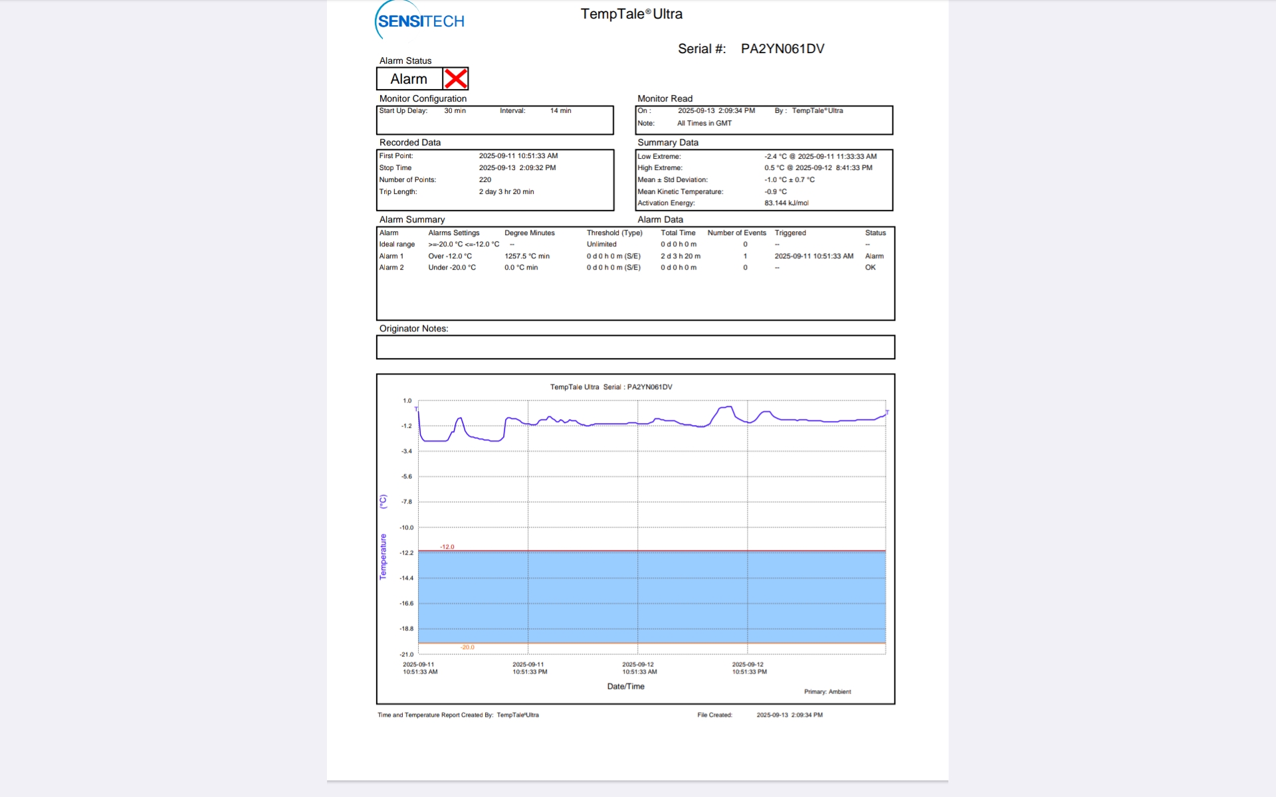Viewport: 1276px width, 797px height.
Task: Click the TempTale Ultra title
Action: point(631,14)
